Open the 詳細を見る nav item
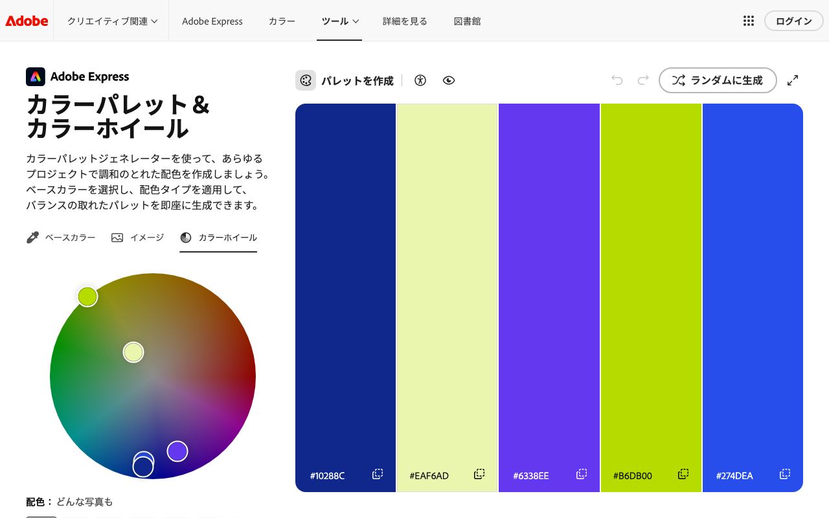This screenshot has width=829, height=518. tap(405, 21)
